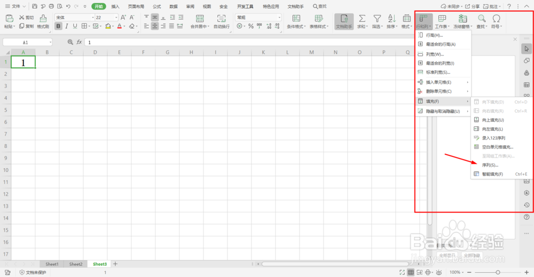Viewport: 534px width, 277px height.
Task: Click the Cut (剪切) scissors button
Action: (27, 18)
